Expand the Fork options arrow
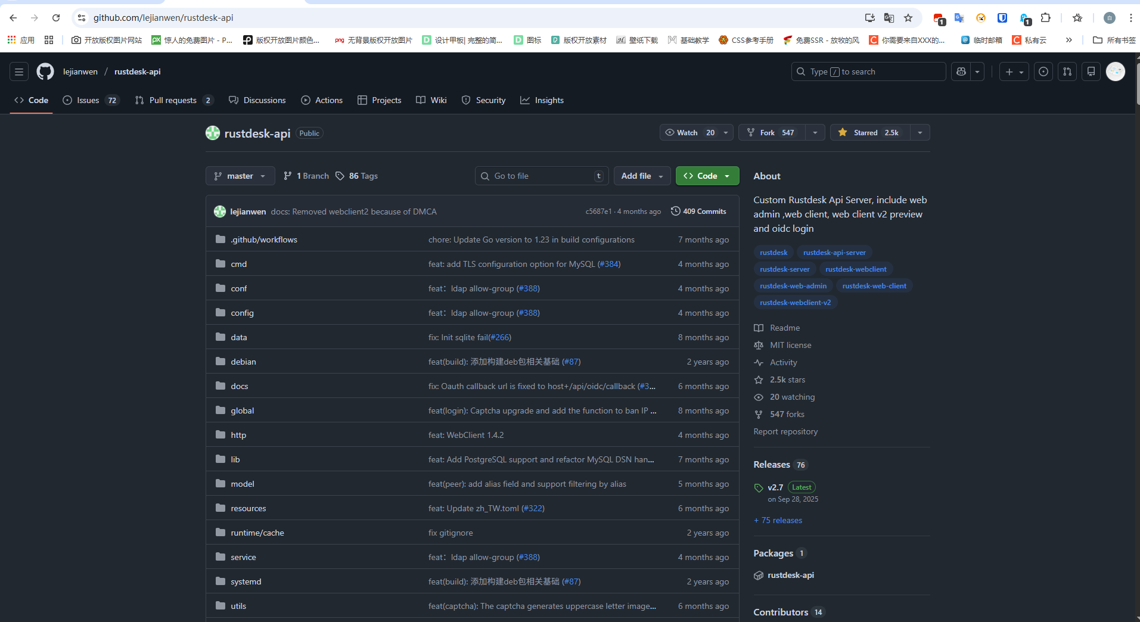Image resolution: width=1140 pixels, height=622 pixels. tap(815, 132)
